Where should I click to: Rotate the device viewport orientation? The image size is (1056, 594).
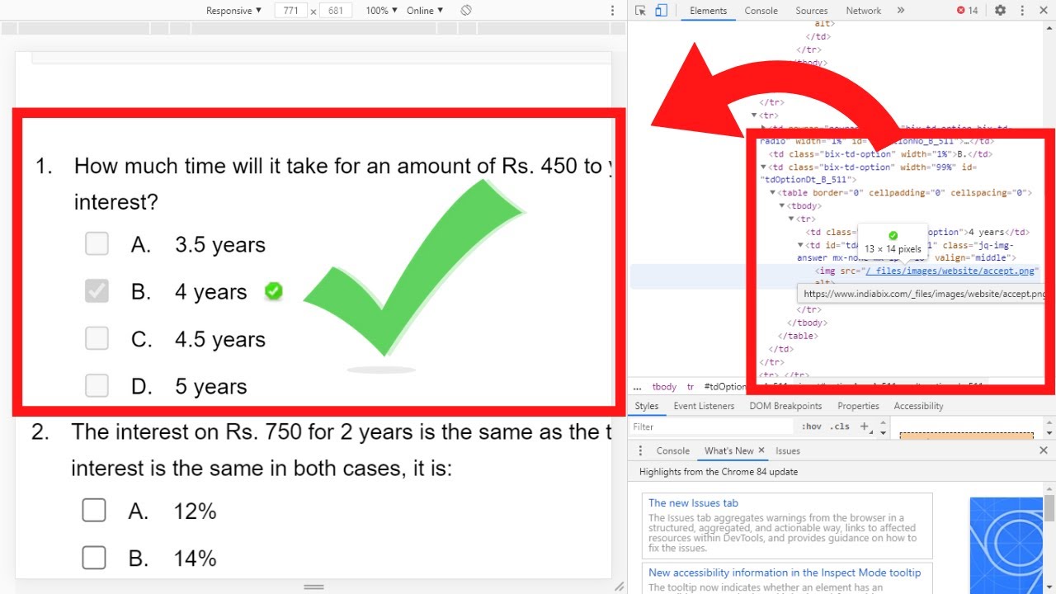466,11
